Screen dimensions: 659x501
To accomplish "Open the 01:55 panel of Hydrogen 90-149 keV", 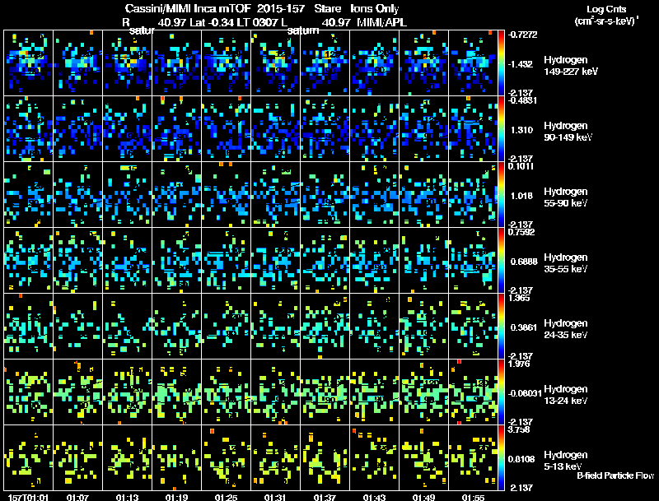I will pyautogui.click(x=473, y=129).
